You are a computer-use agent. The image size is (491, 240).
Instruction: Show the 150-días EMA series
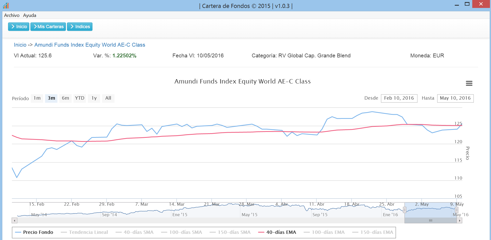coord(373,232)
